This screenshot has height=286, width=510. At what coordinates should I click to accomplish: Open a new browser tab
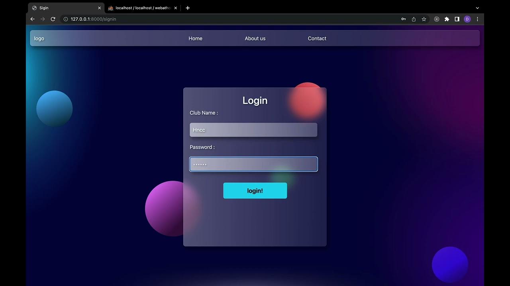tap(188, 8)
